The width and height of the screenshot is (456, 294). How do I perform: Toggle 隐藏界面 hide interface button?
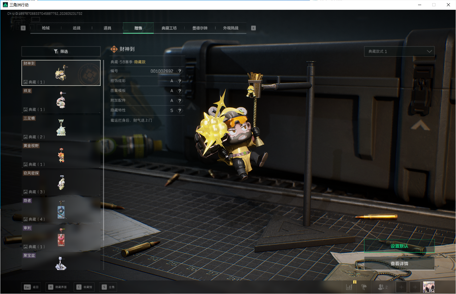[x=57, y=287]
